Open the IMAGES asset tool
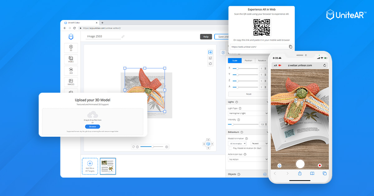 pos(71,82)
